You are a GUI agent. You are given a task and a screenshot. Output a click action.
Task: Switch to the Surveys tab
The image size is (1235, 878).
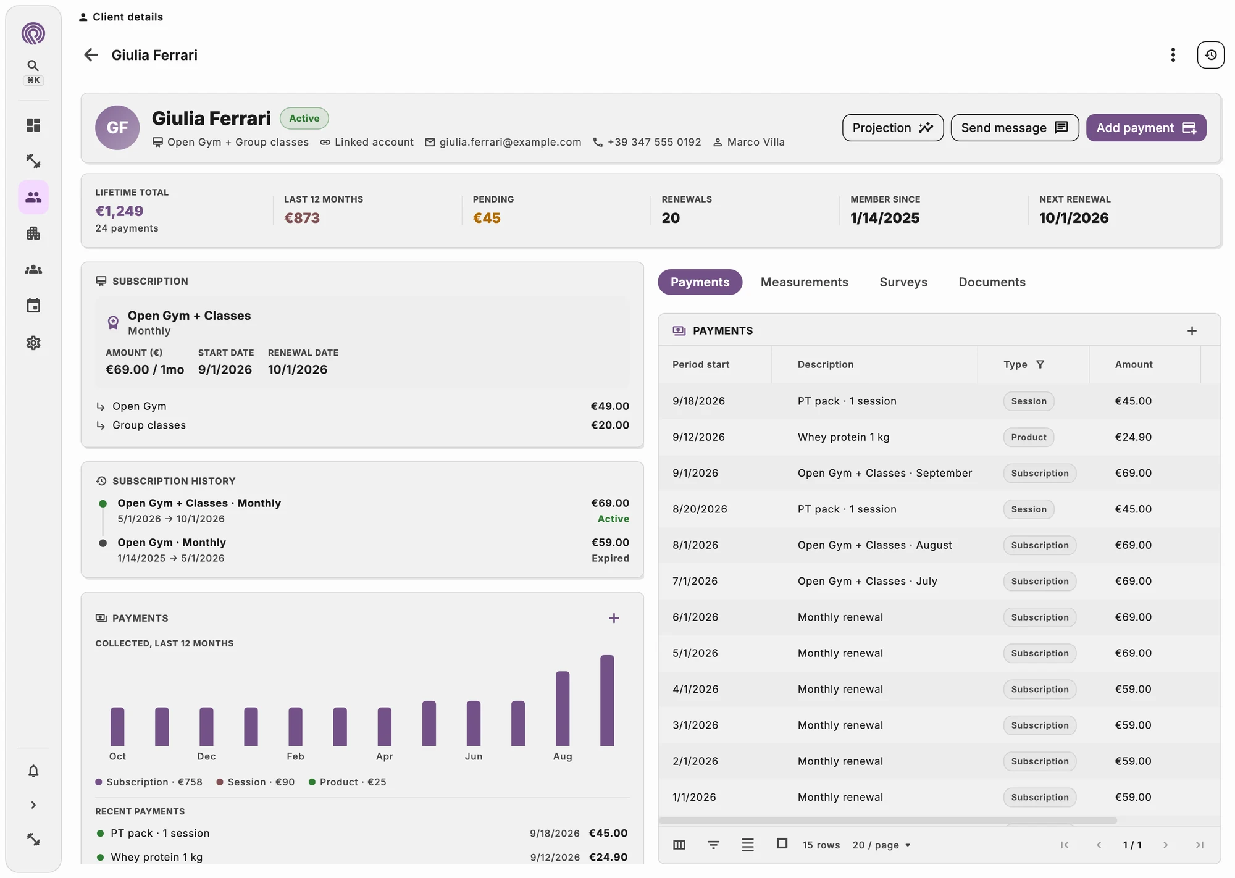[903, 282]
